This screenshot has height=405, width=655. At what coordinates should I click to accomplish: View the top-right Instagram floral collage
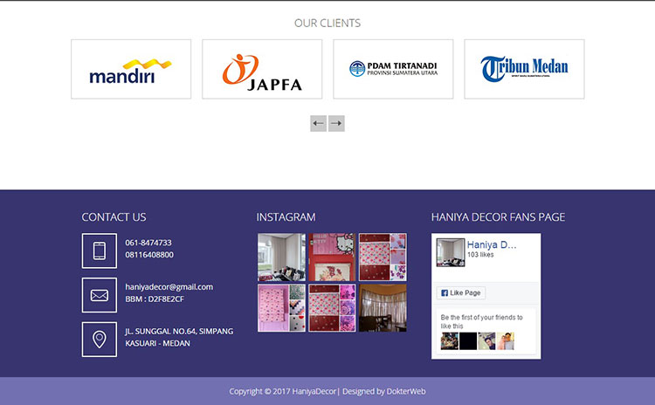pyautogui.click(x=383, y=257)
